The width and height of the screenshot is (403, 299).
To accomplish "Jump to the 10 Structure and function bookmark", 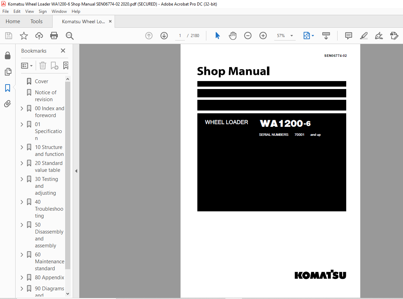I will 49,151.
